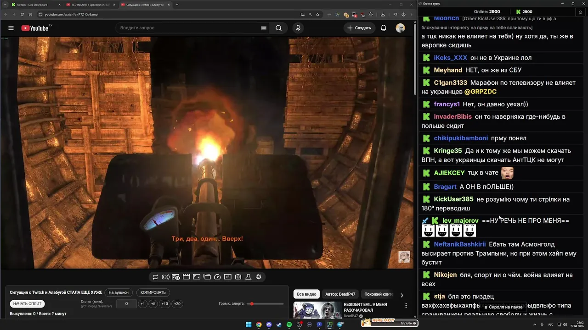588x330 pixels.
Task: Click the picture-plus icon in the player toolbar
Action: coord(228,277)
